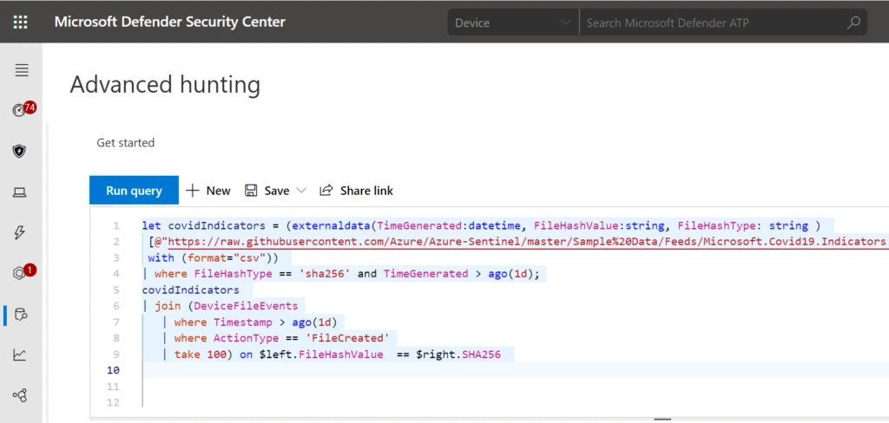Click the search magnifier icon
The height and width of the screenshot is (423, 889).
pyautogui.click(x=854, y=23)
